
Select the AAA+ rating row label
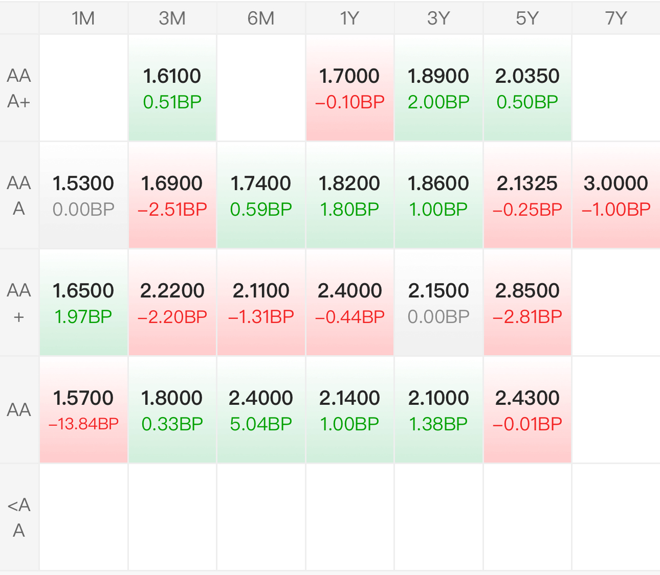click(x=19, y=88)
